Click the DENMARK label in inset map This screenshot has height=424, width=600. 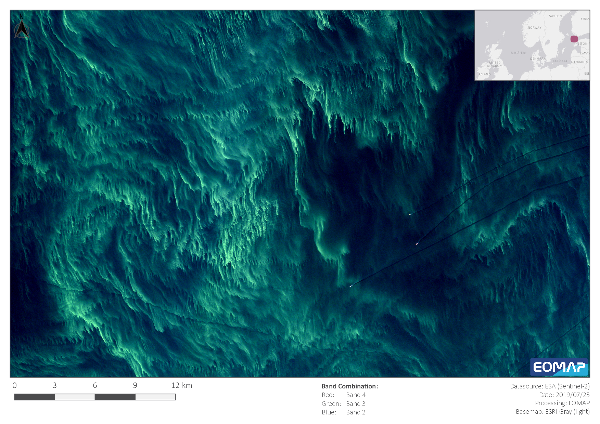(x=538, y=59)
